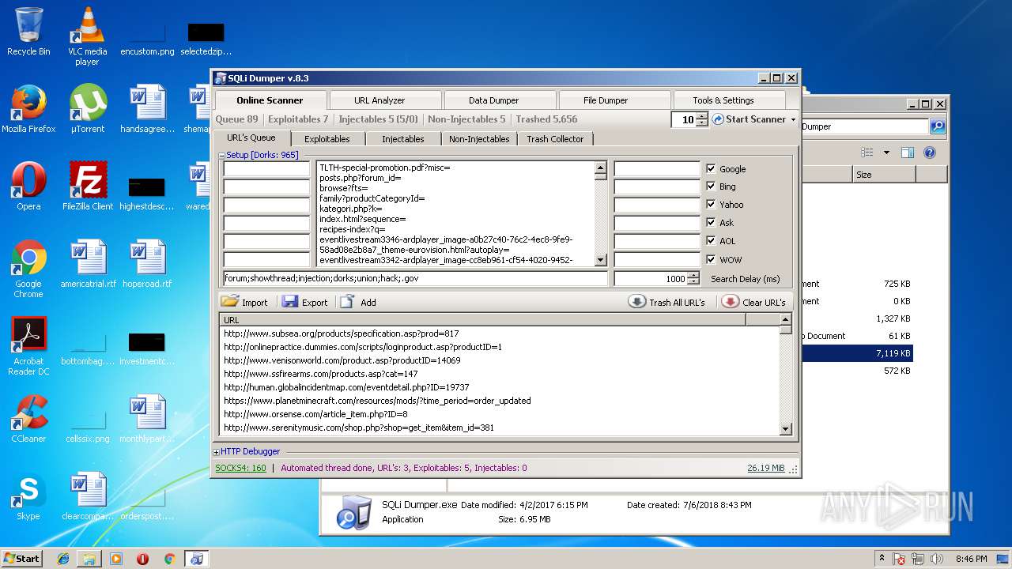This screenshot has width=1012, height=569.
Task: Select the FileZilla Client desktop icon
Action: [x=87, y=187]
